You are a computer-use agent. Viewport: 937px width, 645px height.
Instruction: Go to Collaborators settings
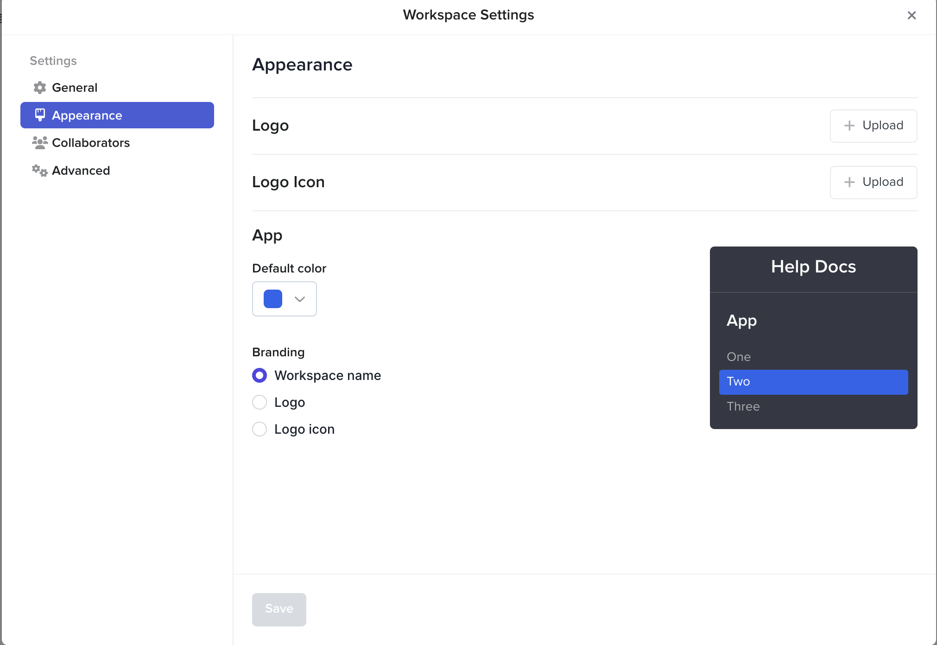(x=91, y=143)
